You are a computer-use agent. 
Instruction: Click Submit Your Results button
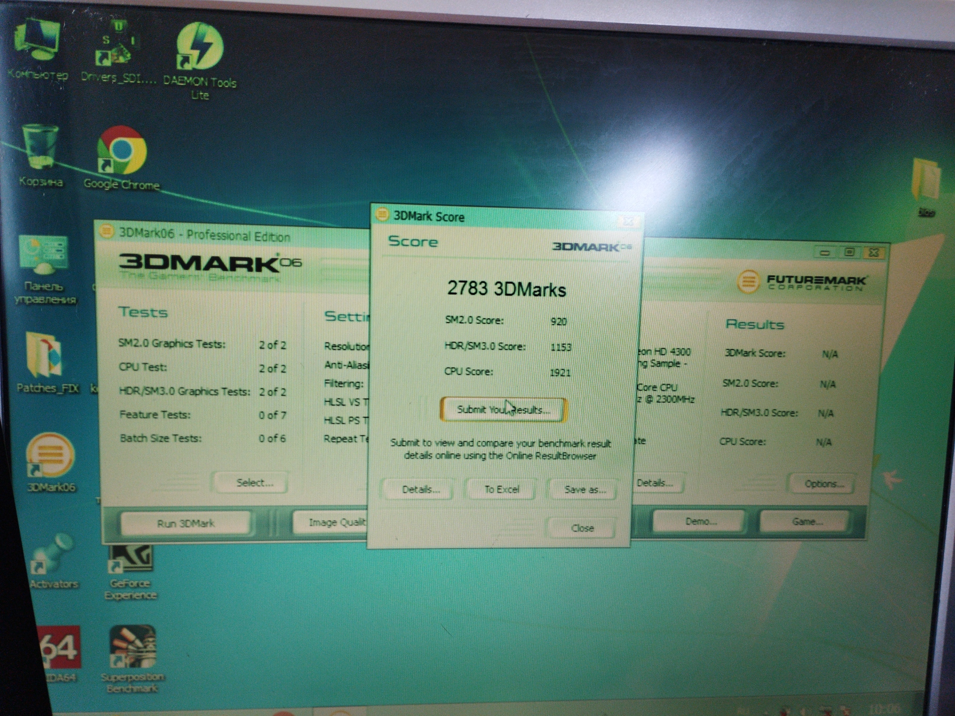click(x=503, y=410)
